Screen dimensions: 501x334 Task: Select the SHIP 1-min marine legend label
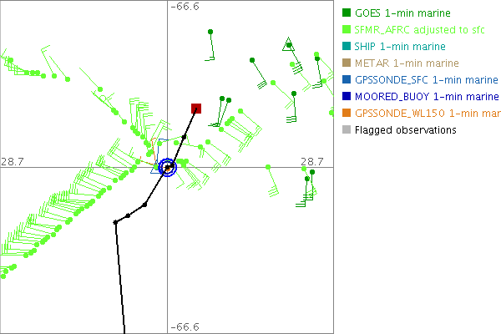[x=401, y=47]
